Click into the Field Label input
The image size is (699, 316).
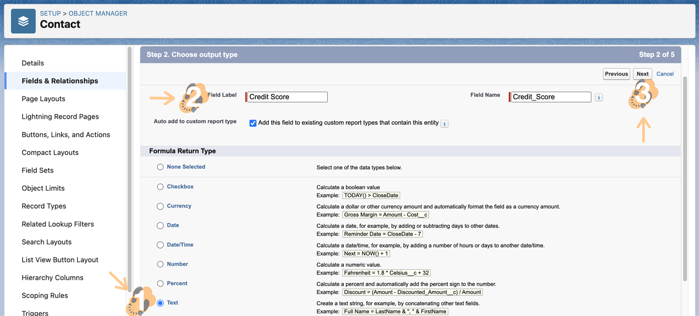tap(287, 97)
